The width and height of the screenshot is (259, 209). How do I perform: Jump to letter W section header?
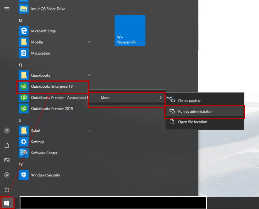coord(21,164)
